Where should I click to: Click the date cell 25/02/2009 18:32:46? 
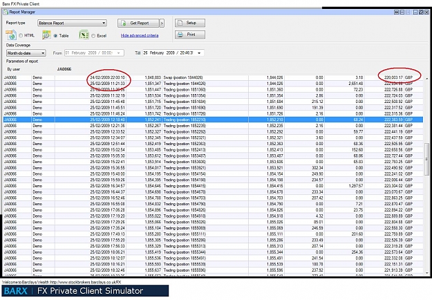107,270
